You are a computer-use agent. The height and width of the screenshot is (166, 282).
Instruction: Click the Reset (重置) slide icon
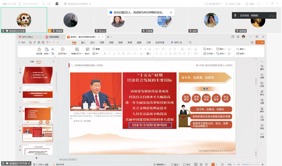coord(96,49)
